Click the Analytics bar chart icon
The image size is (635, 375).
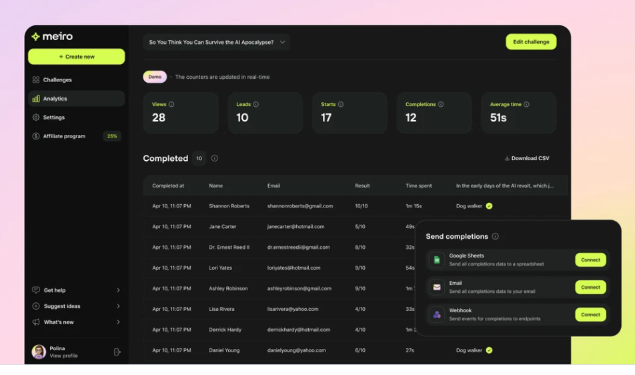point(36,98)
